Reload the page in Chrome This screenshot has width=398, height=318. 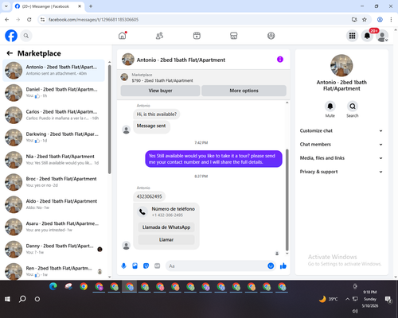29,19
